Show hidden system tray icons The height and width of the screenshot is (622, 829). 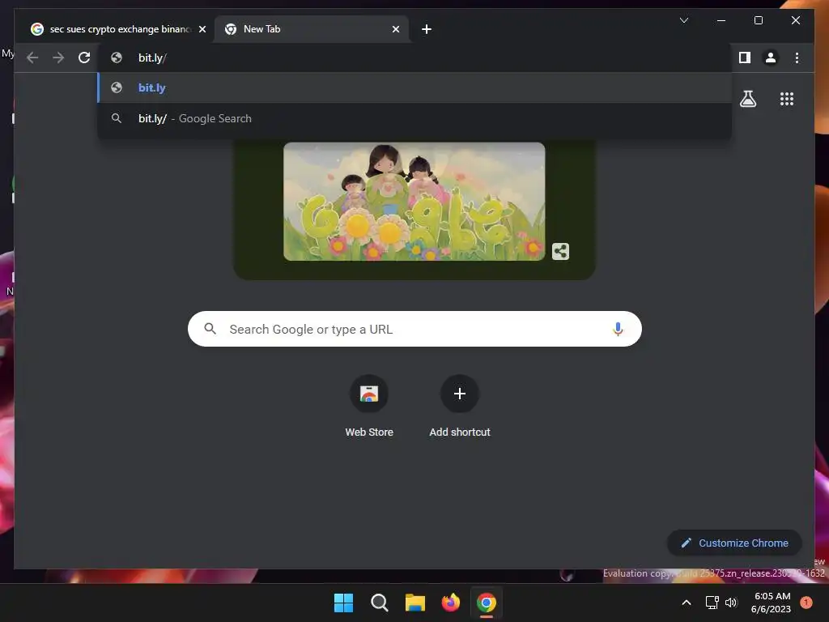point(687,603)
